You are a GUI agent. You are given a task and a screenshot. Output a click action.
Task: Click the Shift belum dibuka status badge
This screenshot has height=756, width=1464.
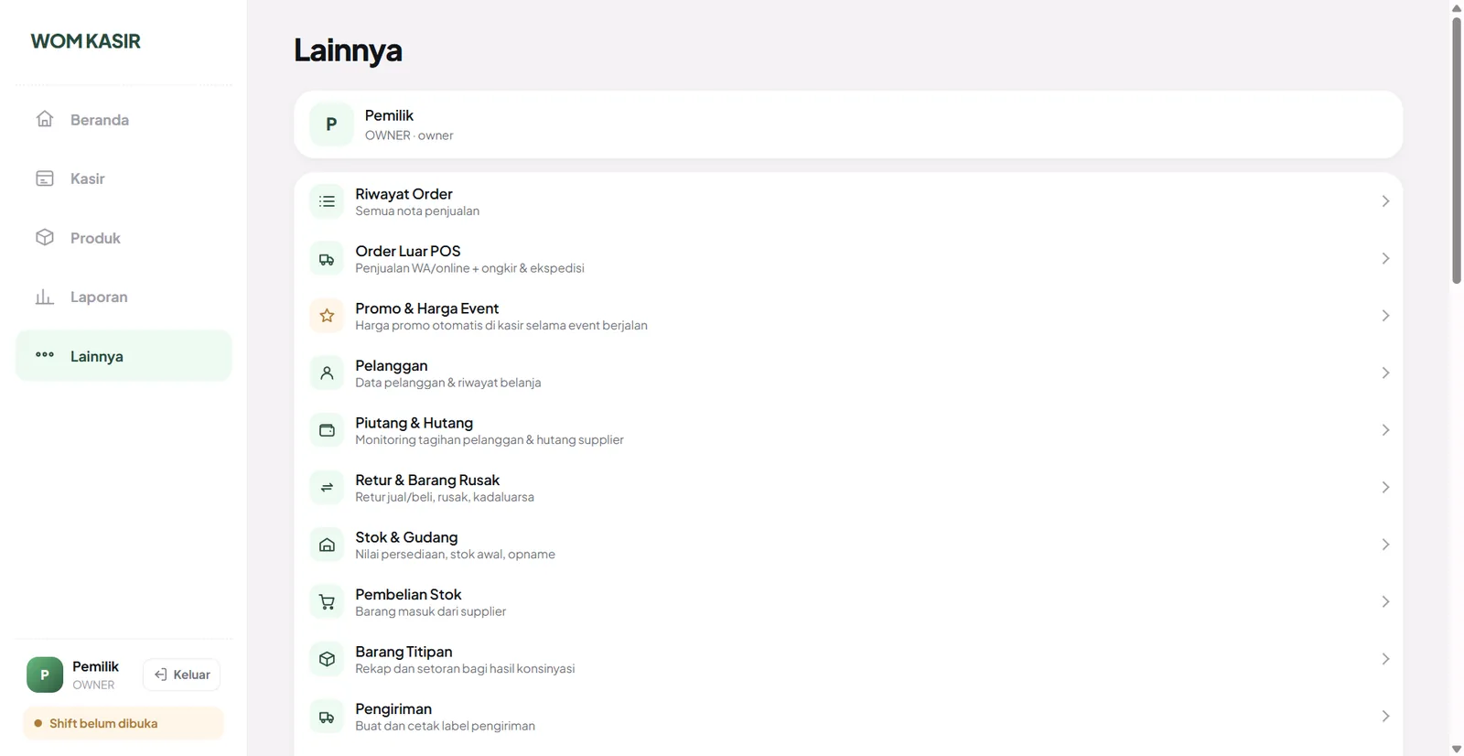click(x=124, y=723)
